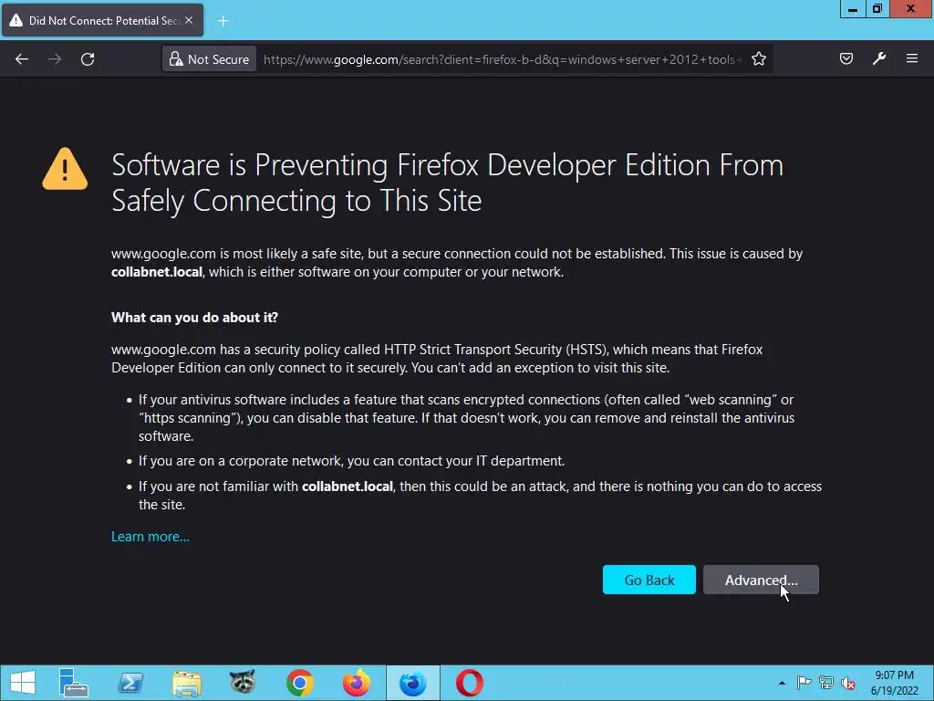Image resolution: width=934 pixels, height=701 pixels.
Task: Click the Go Back button
Action: (x=649, y=580)
